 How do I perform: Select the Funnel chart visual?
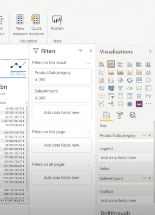pyautogui.click(x=120, y=88)
